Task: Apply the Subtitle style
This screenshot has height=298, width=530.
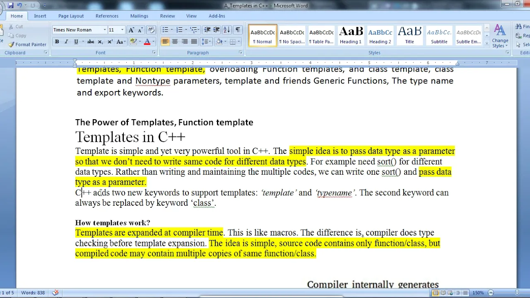Action: coord(439,36)
